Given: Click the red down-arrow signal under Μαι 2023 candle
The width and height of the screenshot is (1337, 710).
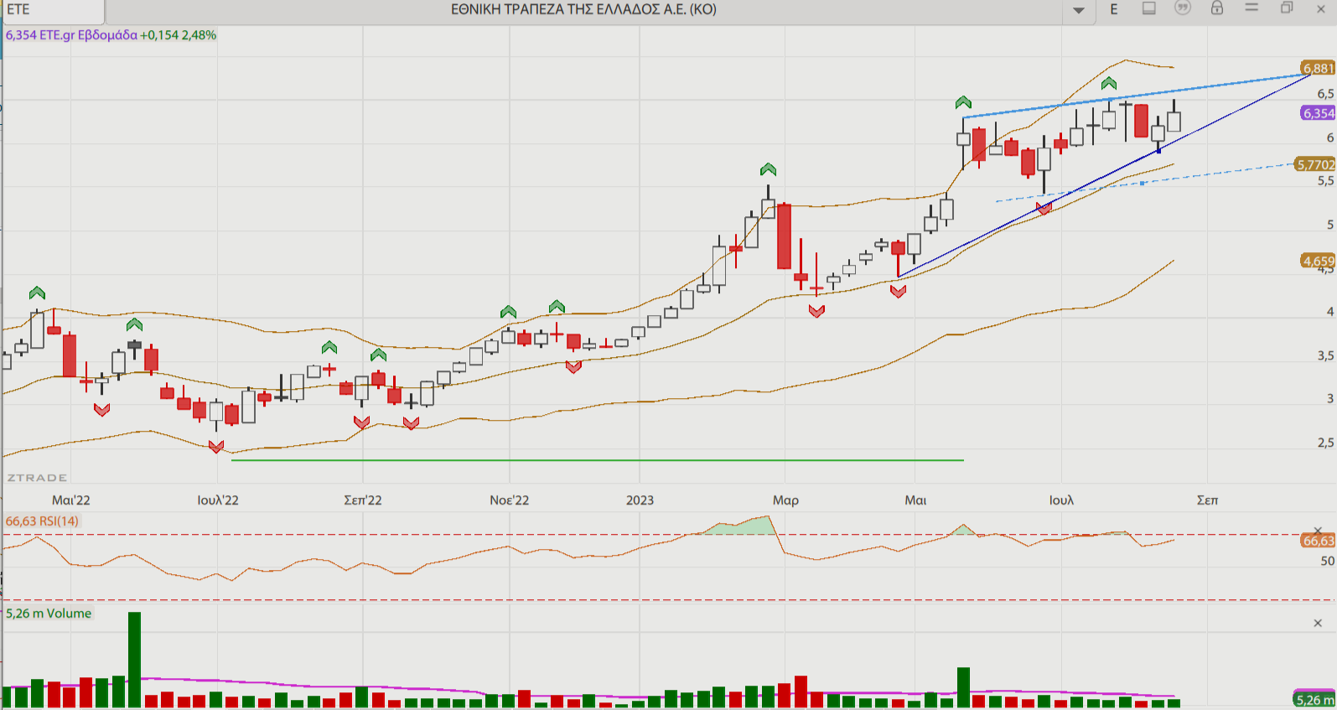Looking at the screenshot, I should pos(898,291).
